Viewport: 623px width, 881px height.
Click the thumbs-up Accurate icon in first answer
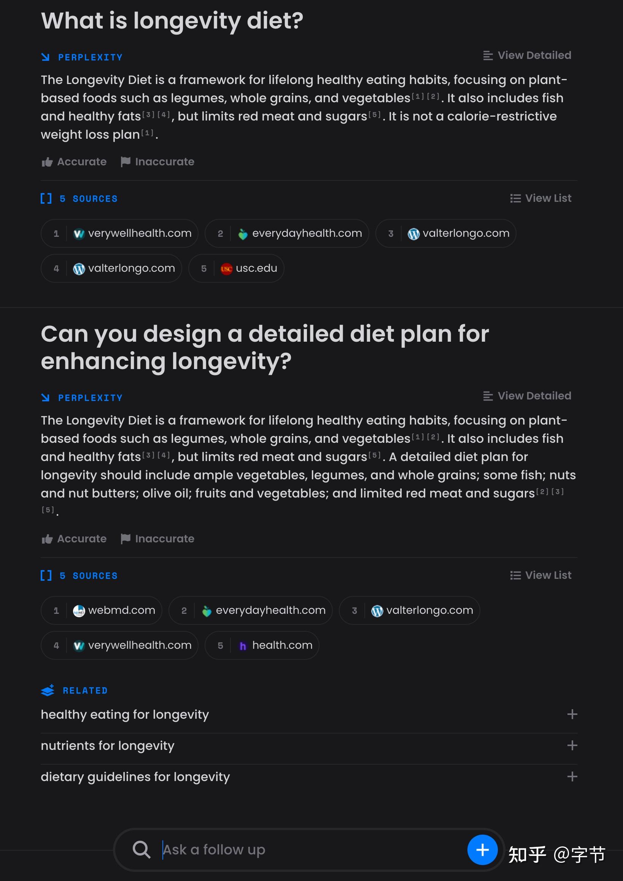click(47, 162)
